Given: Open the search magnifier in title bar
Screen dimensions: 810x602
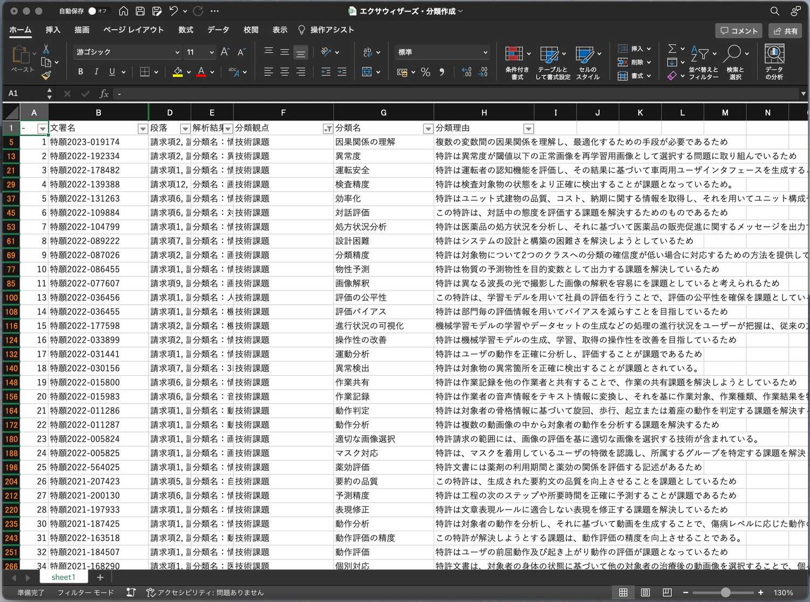Looking at the screenshot, I should [775, 11].
